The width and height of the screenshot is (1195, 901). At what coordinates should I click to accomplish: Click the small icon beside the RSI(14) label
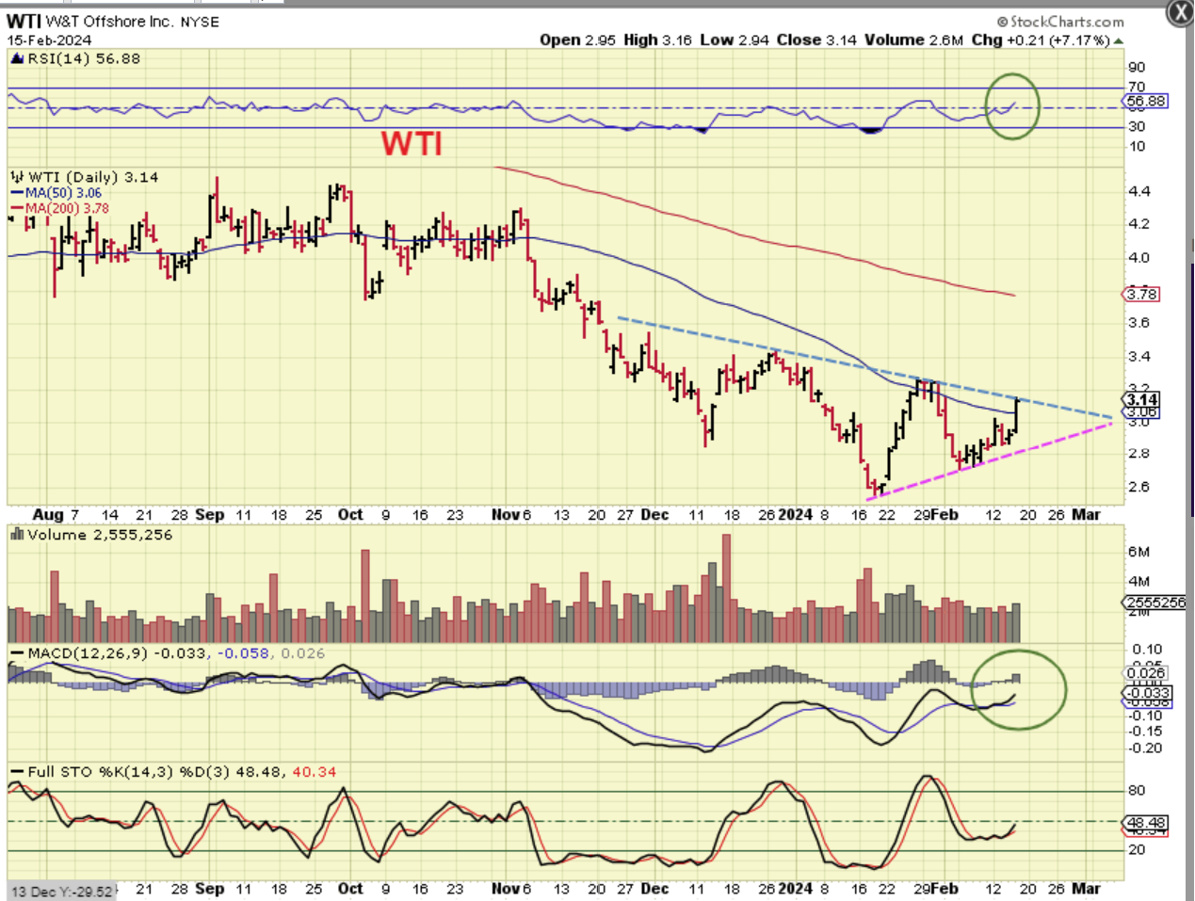17,59
